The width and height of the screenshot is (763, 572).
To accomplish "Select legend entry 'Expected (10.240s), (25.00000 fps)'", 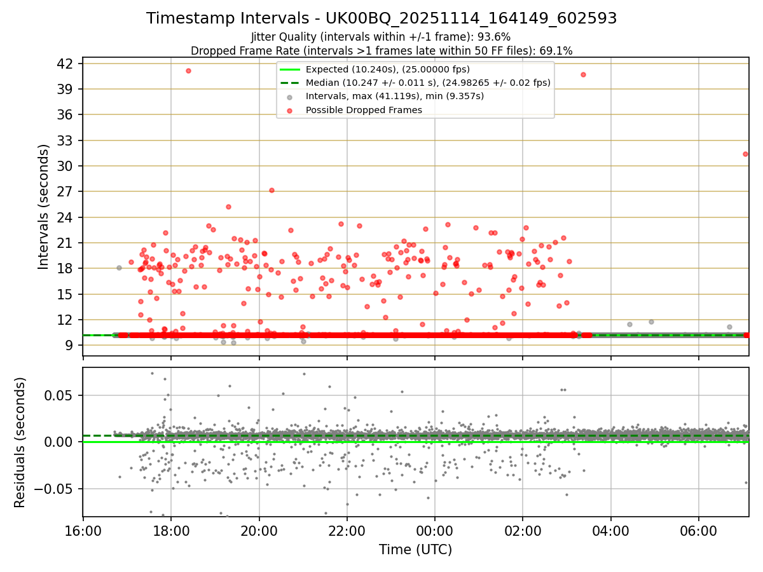I will tap(388, 69).
